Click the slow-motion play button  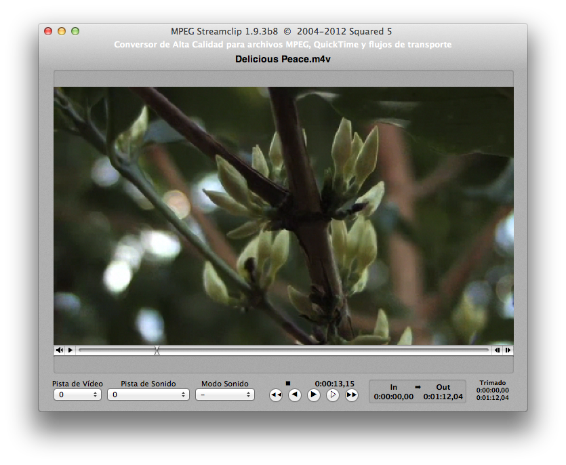(x=332, y=395)
